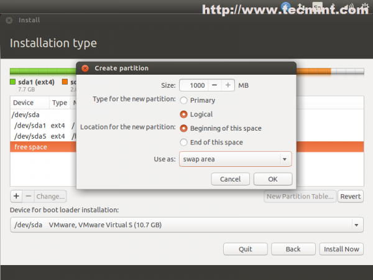Select Primary partition type
This screenshot has height=280, width=373.
coord(183,100)
